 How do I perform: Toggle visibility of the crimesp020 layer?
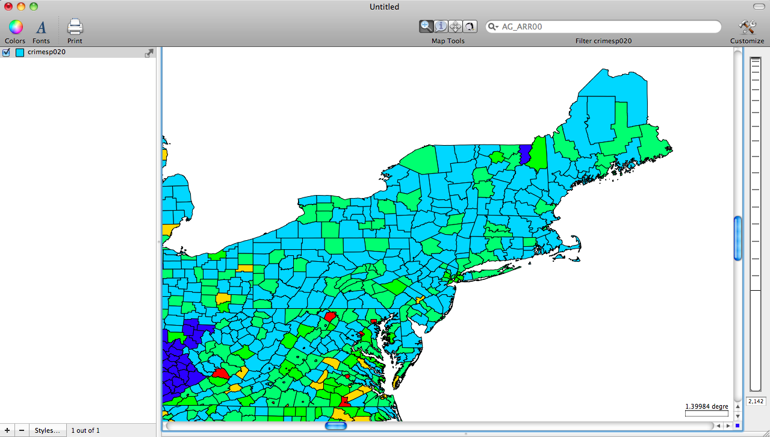click(6, 52)
